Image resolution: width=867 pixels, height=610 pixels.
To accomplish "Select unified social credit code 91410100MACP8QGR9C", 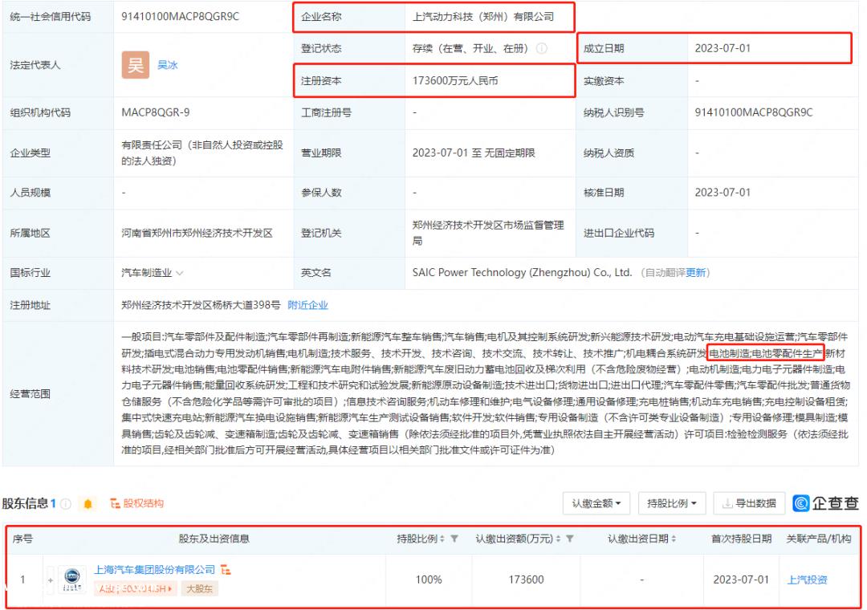I will click(x=181, y=16).
